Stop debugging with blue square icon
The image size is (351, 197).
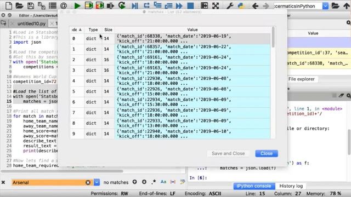point(190,5)
